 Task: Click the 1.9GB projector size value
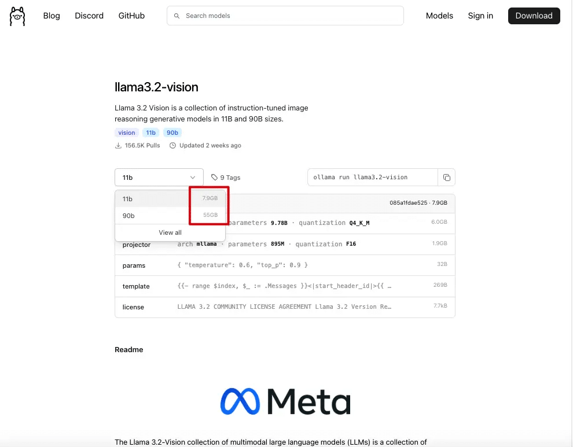coord(439,243)
